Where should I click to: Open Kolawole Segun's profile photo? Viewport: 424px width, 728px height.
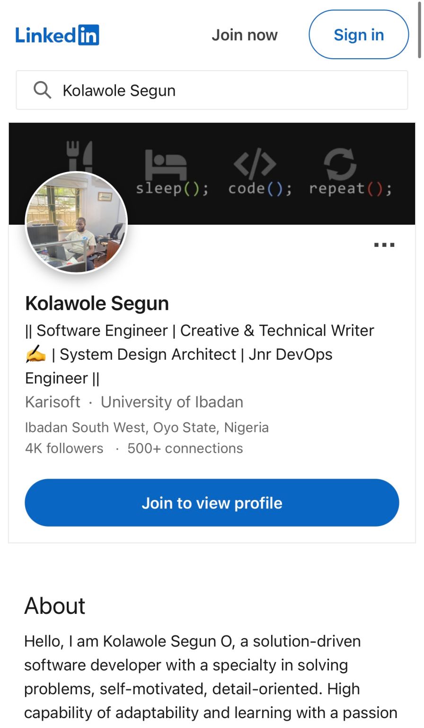point(76,222)
